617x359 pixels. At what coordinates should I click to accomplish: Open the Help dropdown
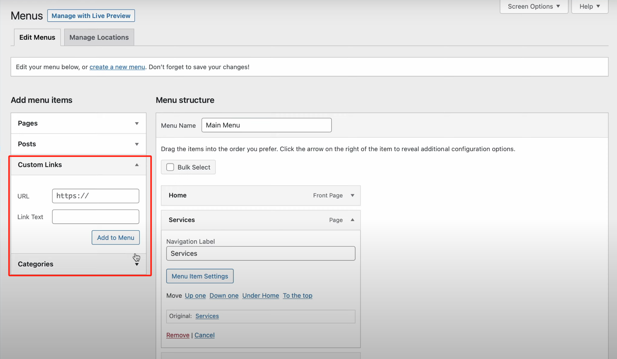point(590,6)
